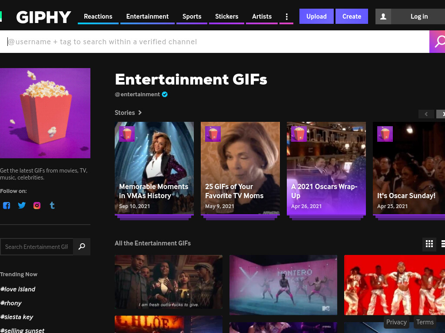Open the @entertainment username link
This screenshot has width=445, height=333.
(x=137, y=94)
